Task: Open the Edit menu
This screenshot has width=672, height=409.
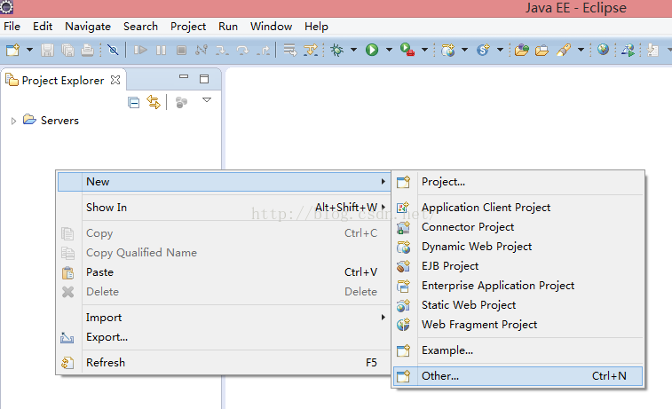Action: pos(43,27)
